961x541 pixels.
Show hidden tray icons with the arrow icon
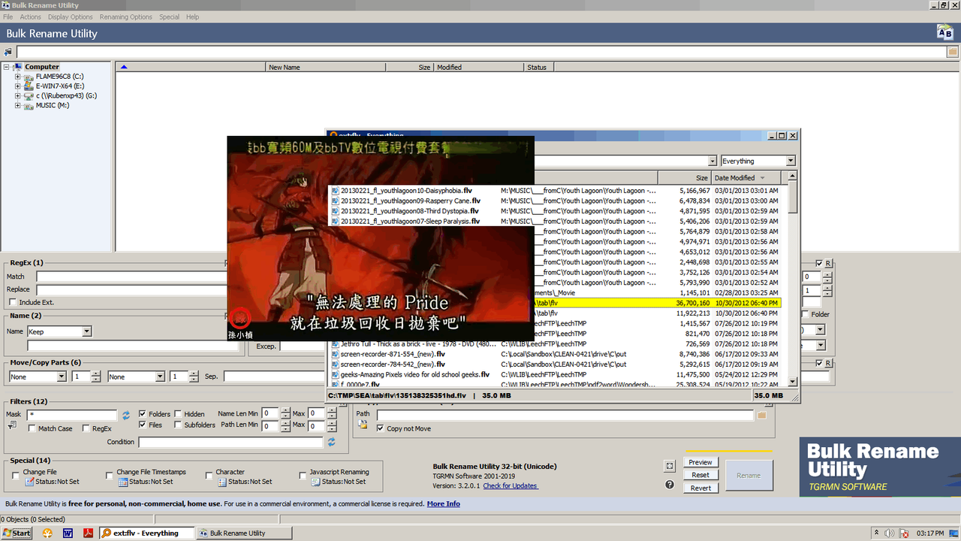(877, 533)
